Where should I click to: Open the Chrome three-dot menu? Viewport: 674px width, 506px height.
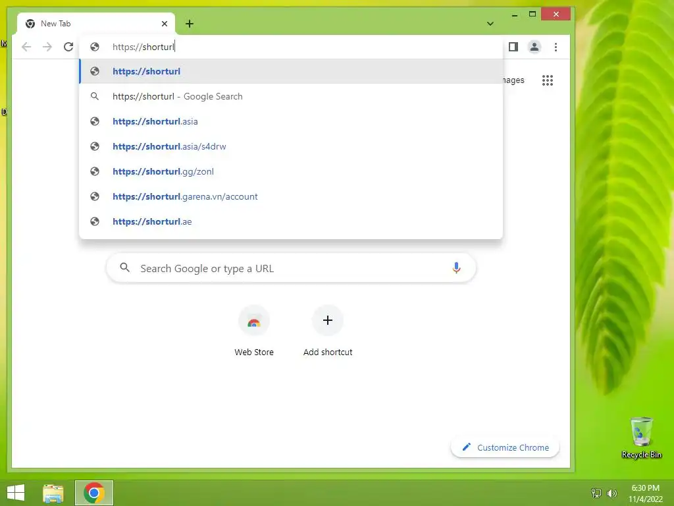pos(556,47)
